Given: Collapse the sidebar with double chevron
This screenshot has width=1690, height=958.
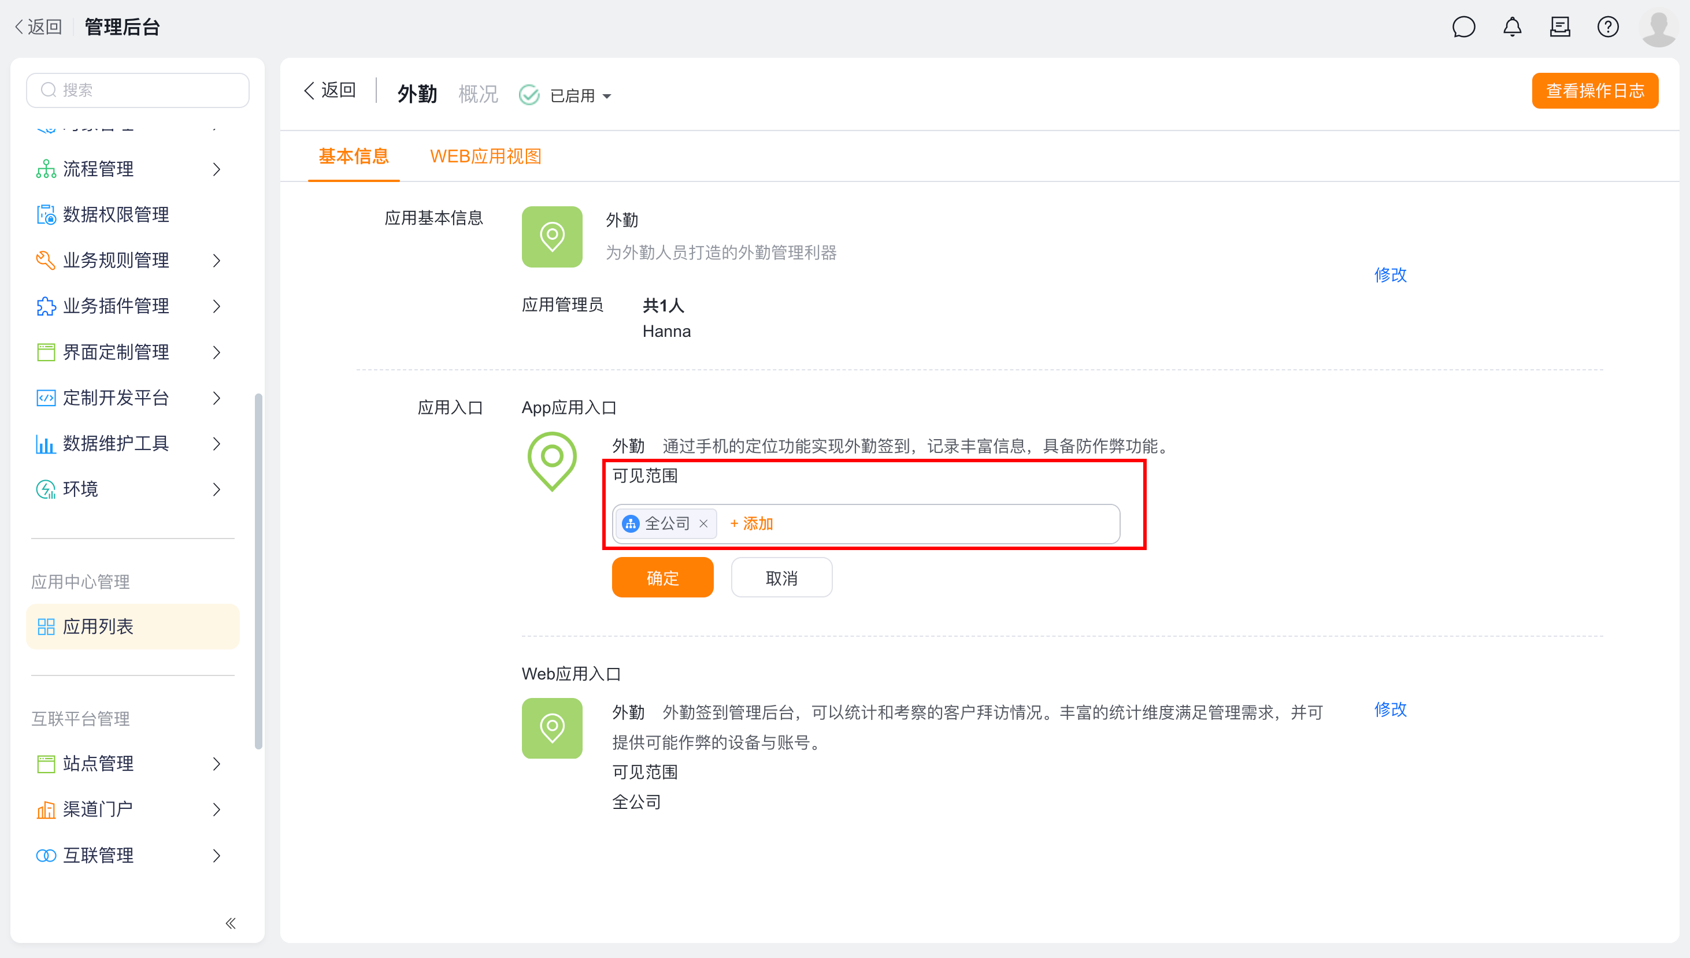Looking at the screenshot, I should 231,923.
